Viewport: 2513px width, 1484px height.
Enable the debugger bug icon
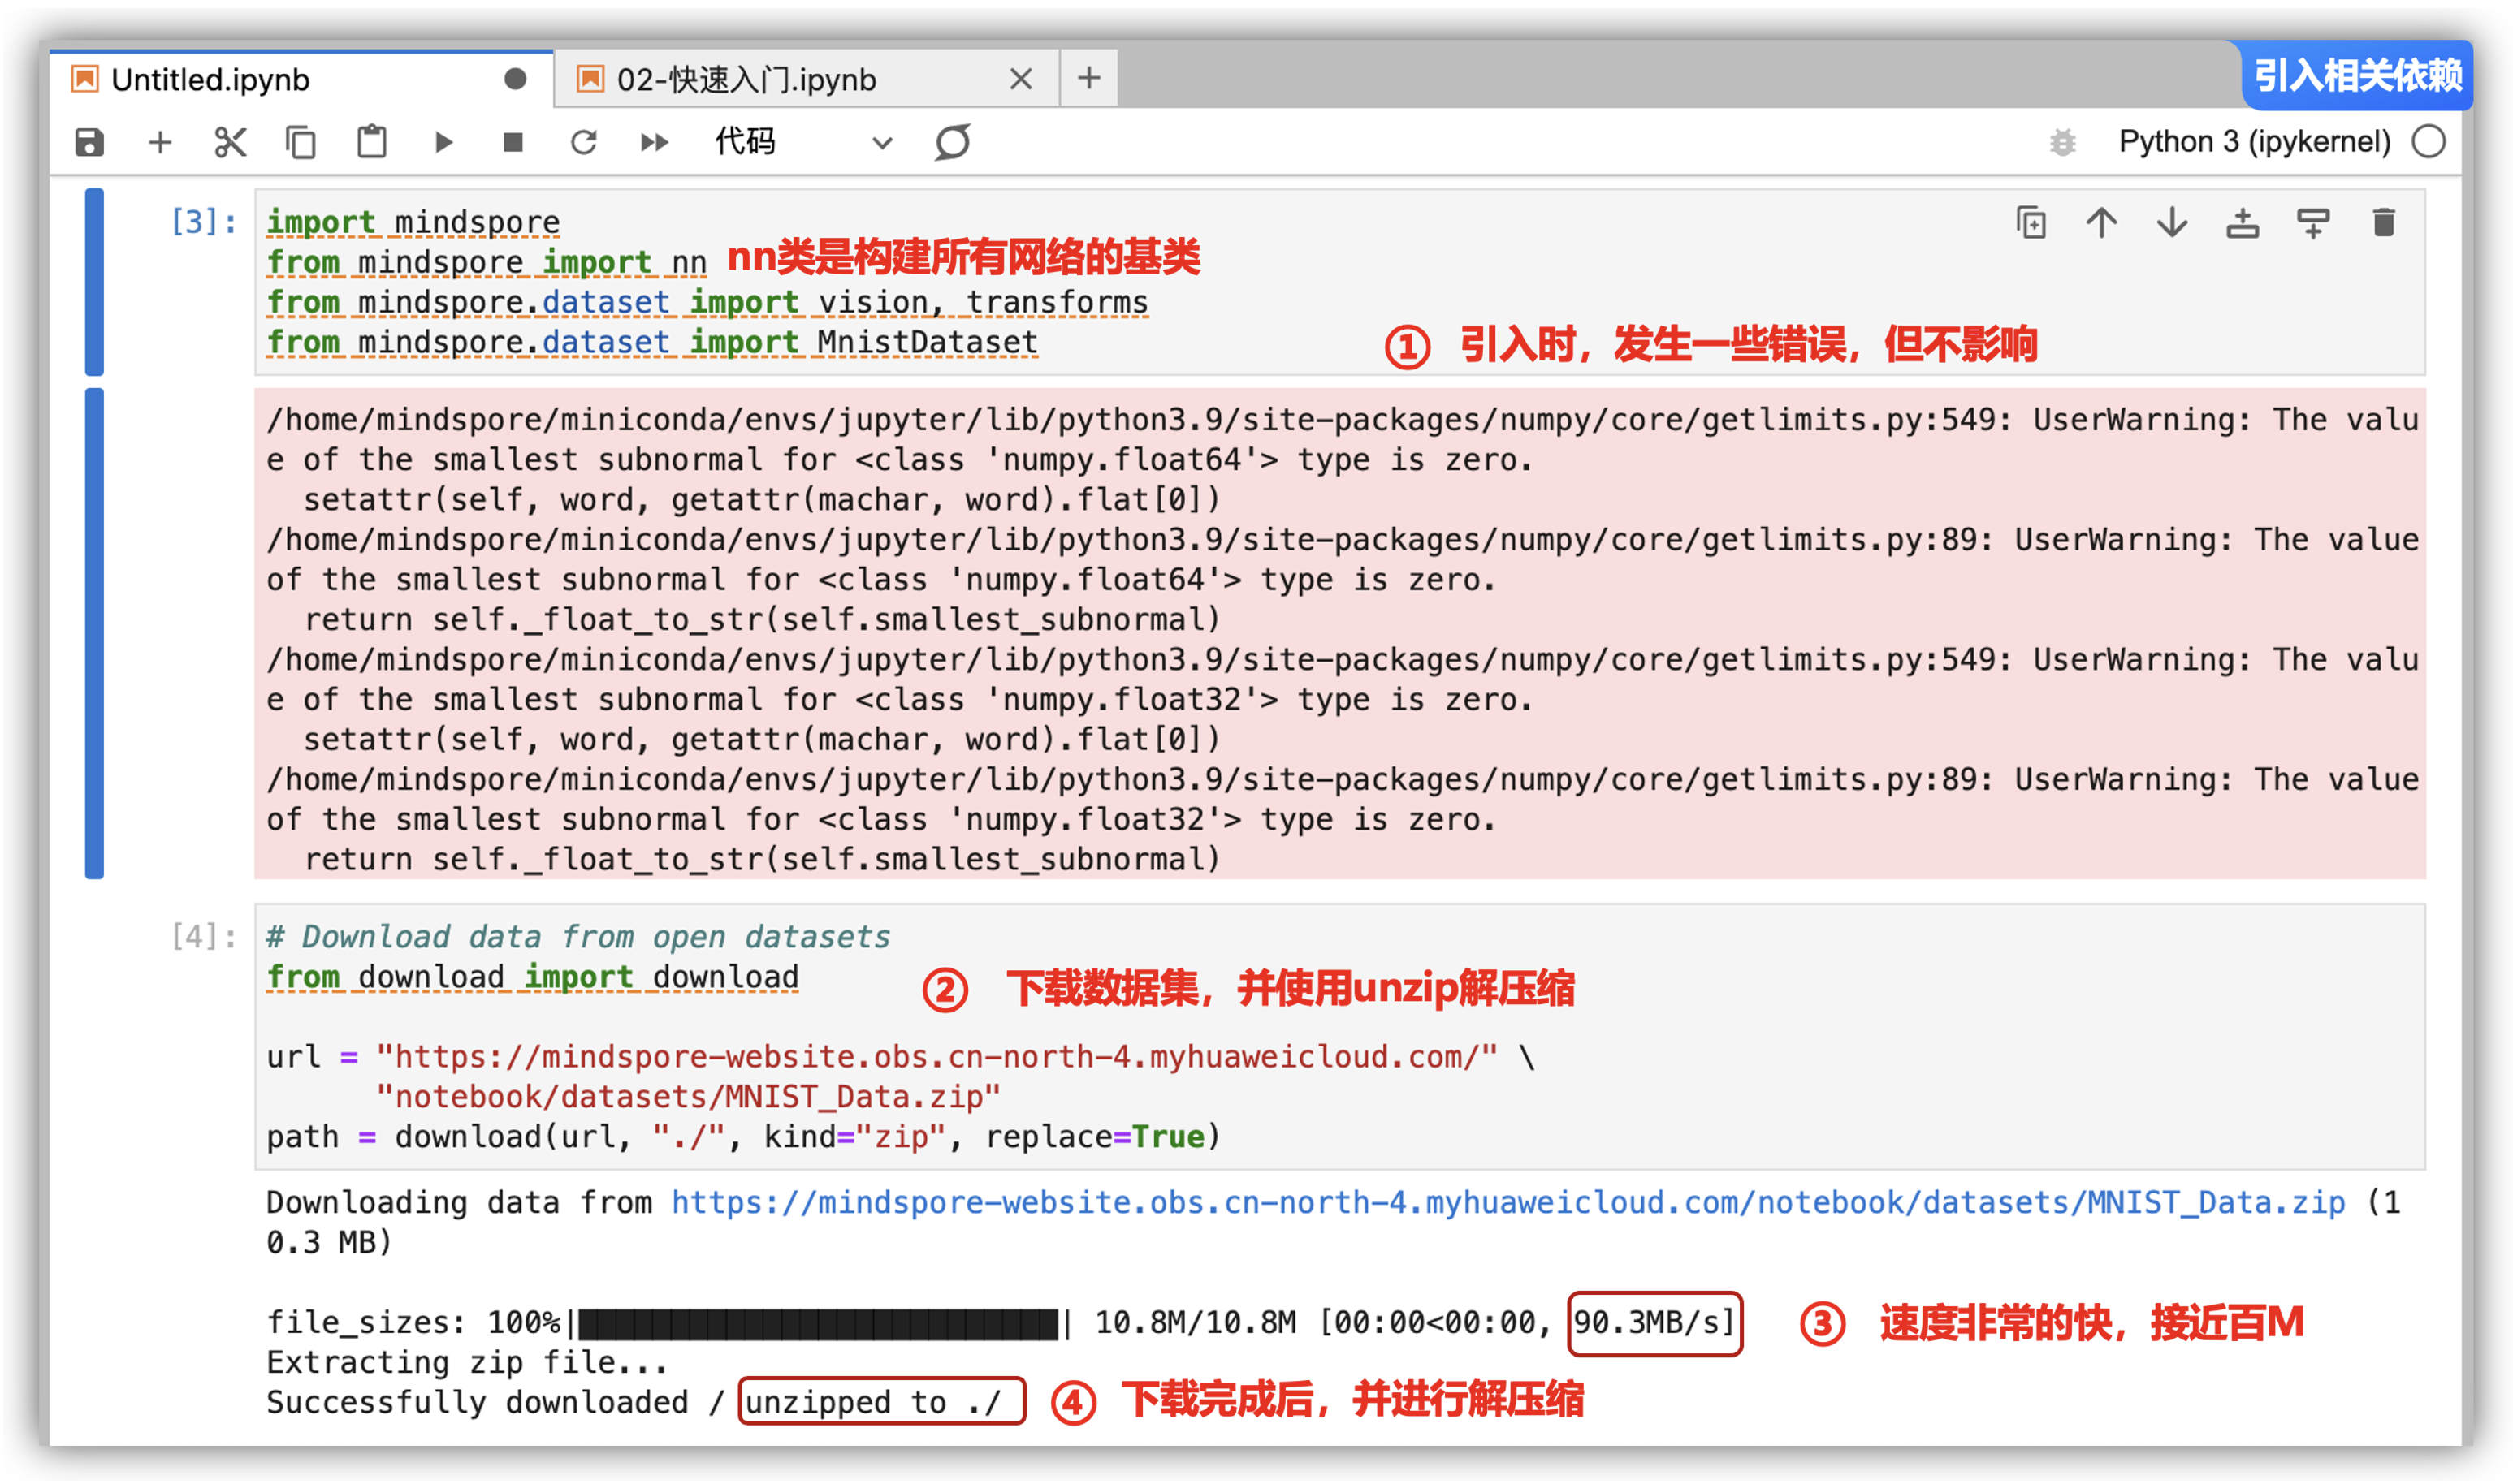2062,142
